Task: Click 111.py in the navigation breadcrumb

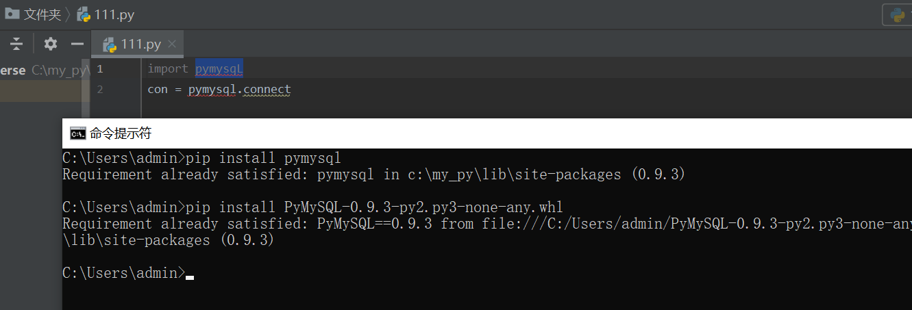Action: pyautogui.click(x=114, y=14)
